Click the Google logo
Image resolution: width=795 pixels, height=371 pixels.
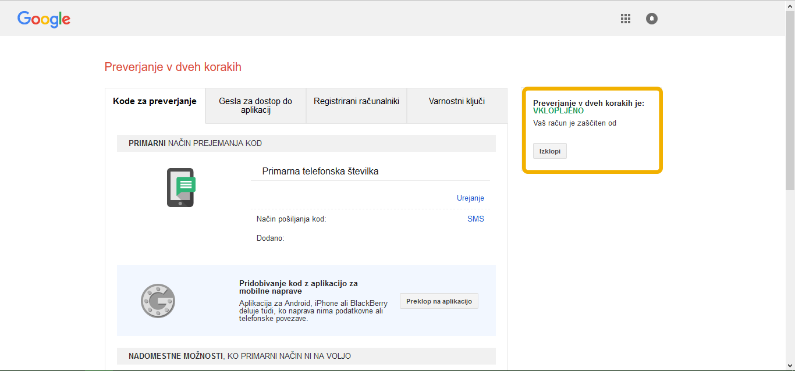(44, 19)
